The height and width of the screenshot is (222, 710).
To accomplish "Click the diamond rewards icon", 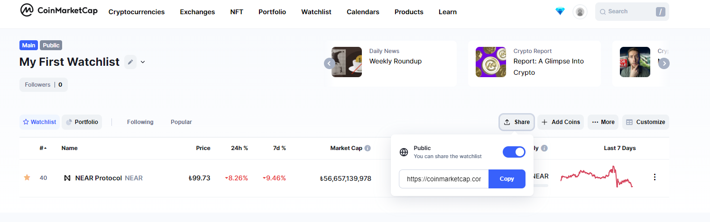I will 560,11.
